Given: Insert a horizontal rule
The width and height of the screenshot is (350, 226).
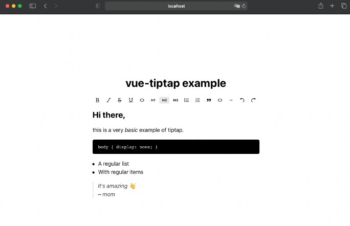Looking at the screenshot, I should (x=231, y=100).
